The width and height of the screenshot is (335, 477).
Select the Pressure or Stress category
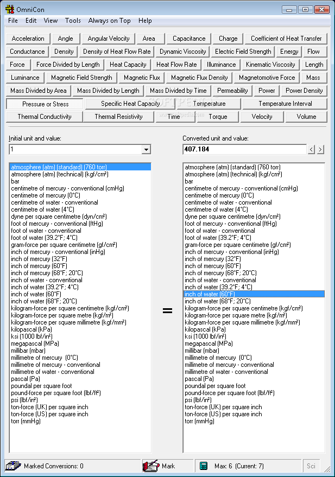coord(45,104)
